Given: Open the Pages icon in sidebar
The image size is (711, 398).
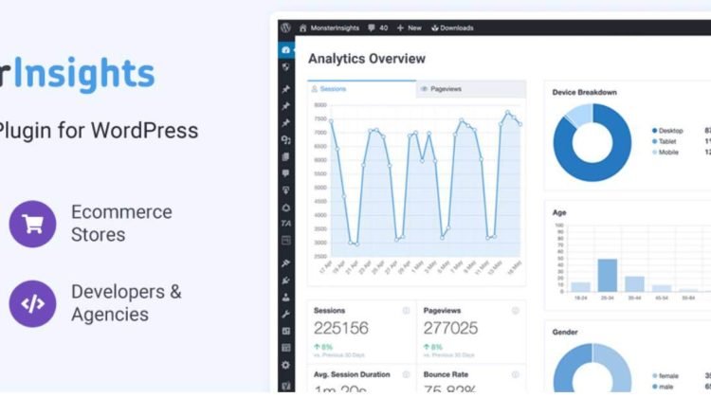Looking at the screenshot, I should tap(285, 157).
